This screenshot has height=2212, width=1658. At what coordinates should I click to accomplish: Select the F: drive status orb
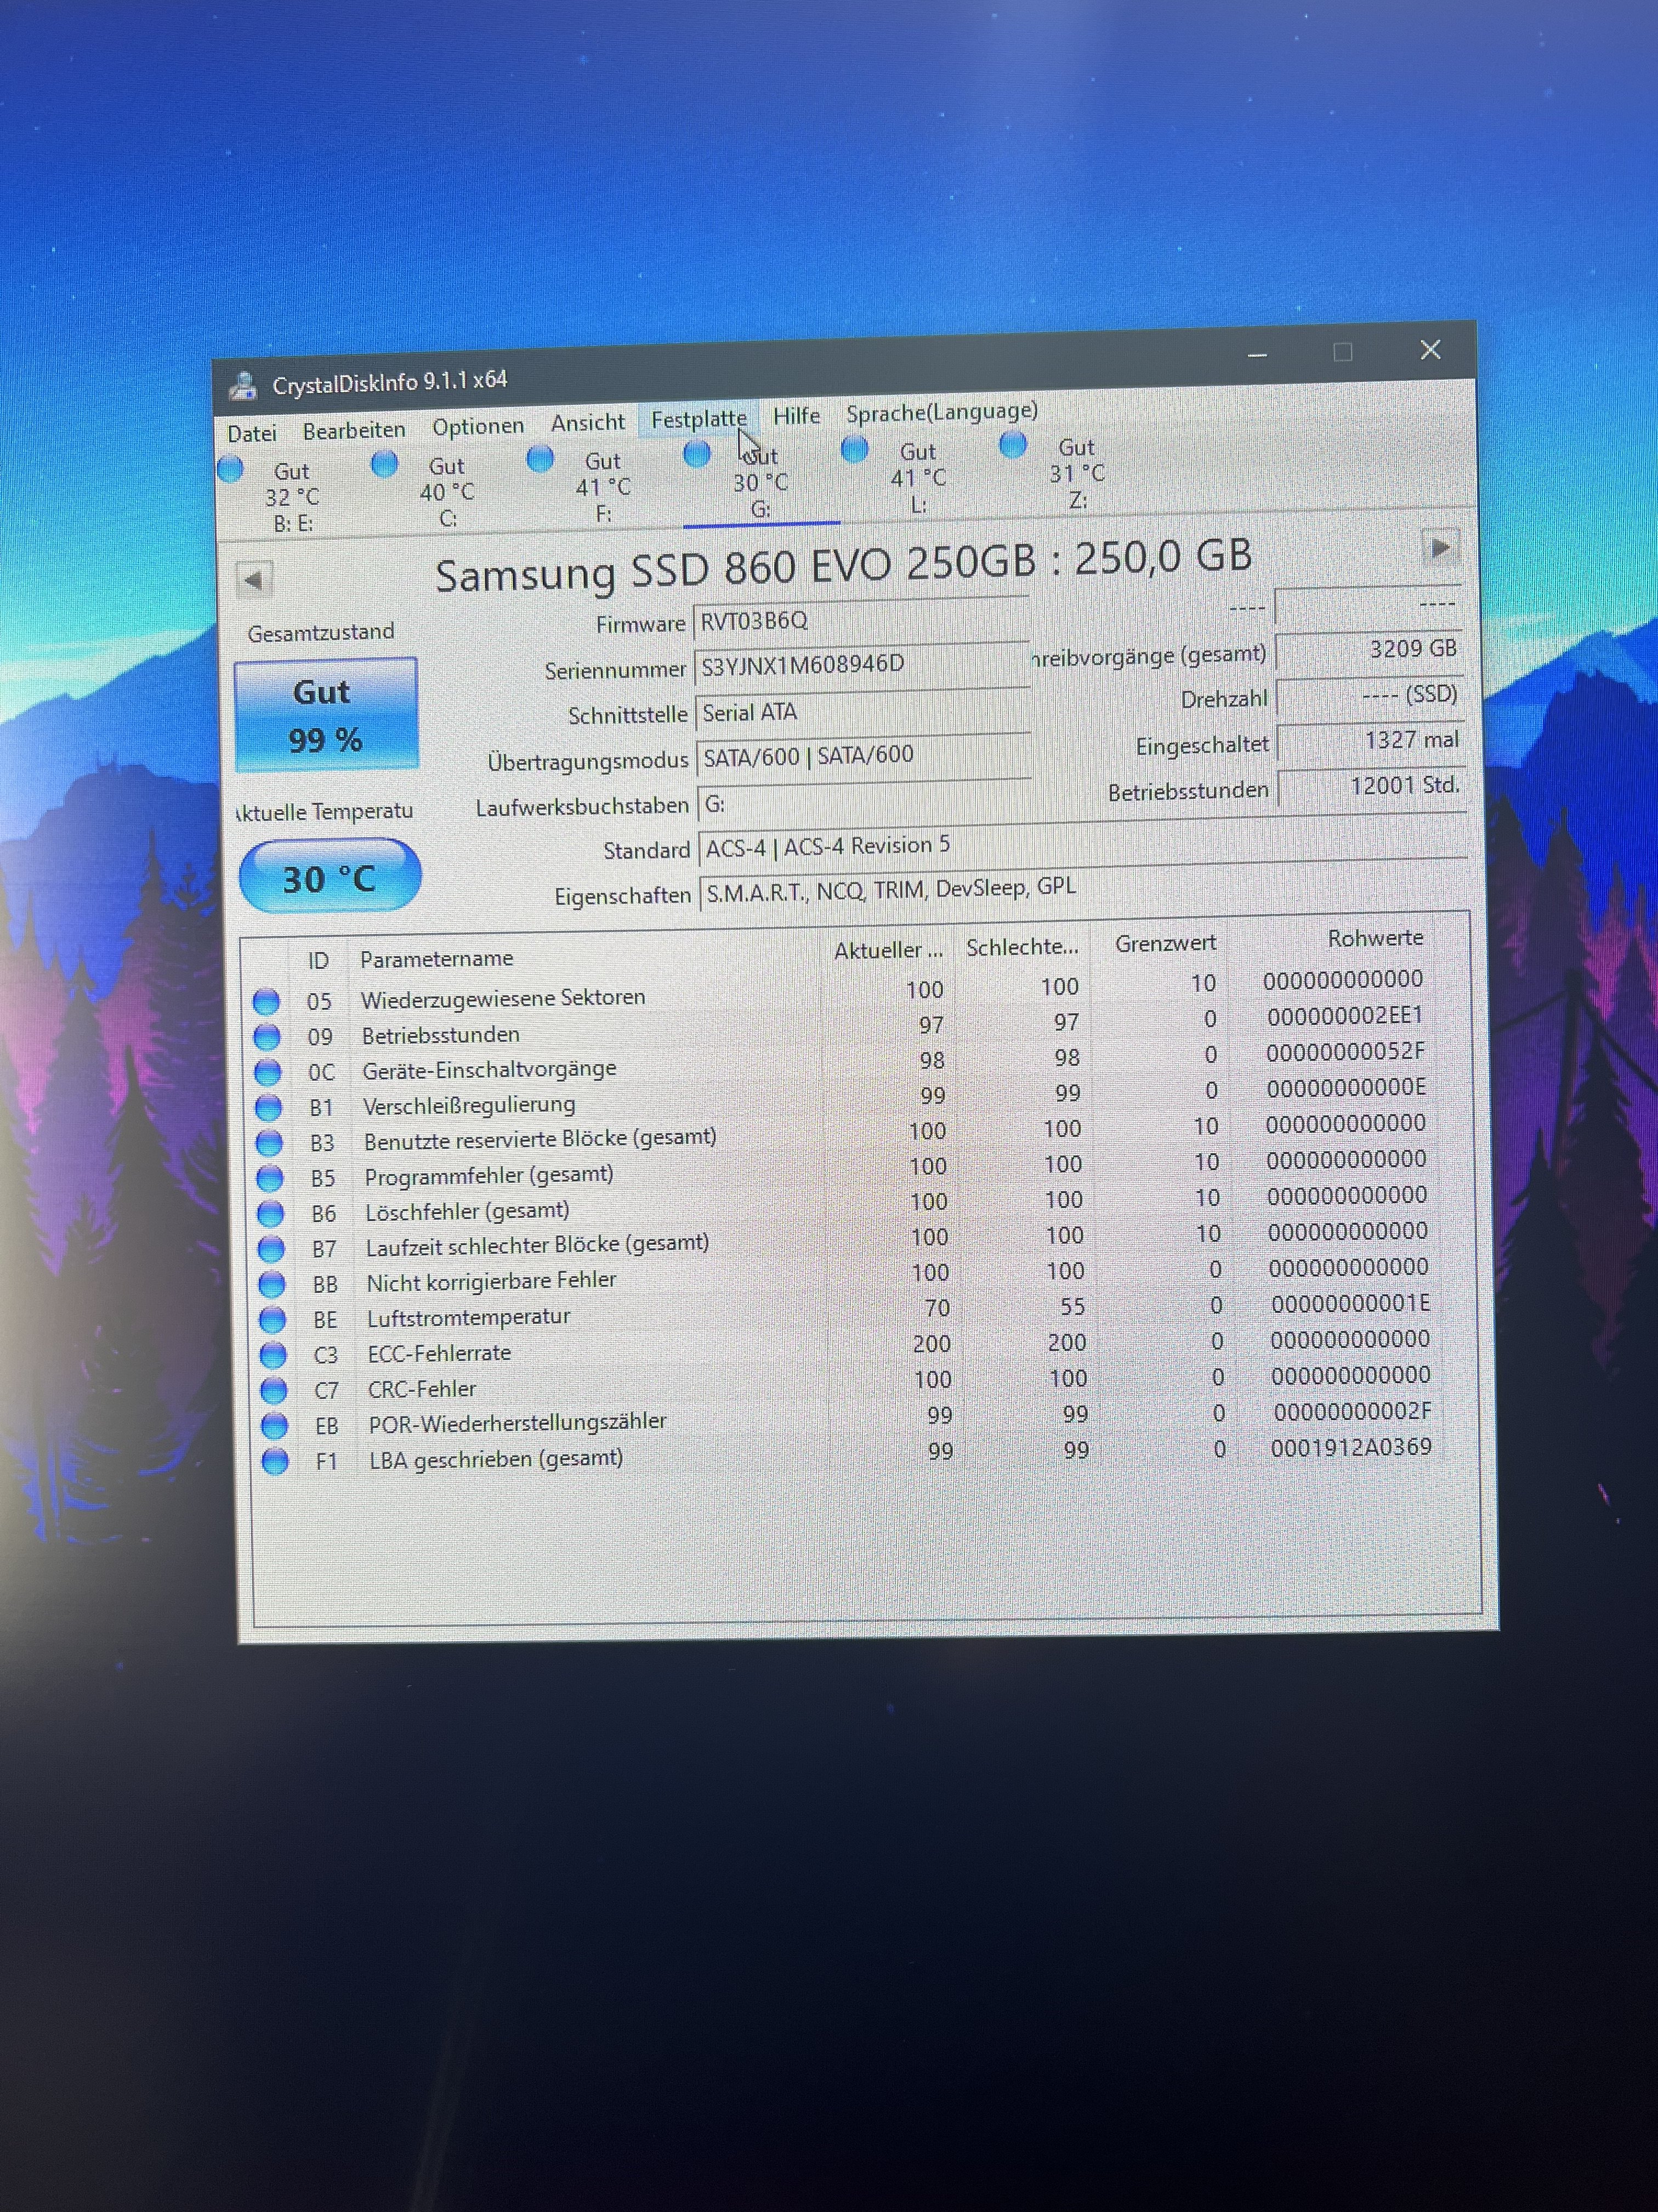541,459
